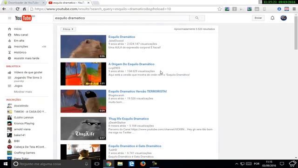
Task: Open the zDeathStalker channel link
Action: tap(117, 122)
